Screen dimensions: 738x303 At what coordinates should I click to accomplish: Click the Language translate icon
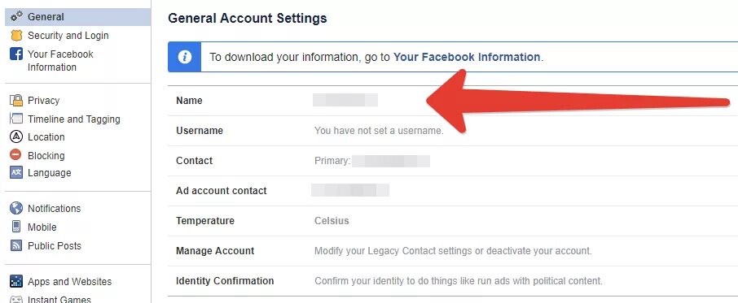(16, 172)
